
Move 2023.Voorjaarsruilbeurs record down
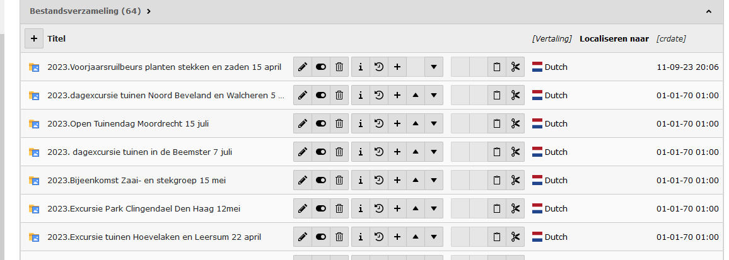(x=434, y=67)
